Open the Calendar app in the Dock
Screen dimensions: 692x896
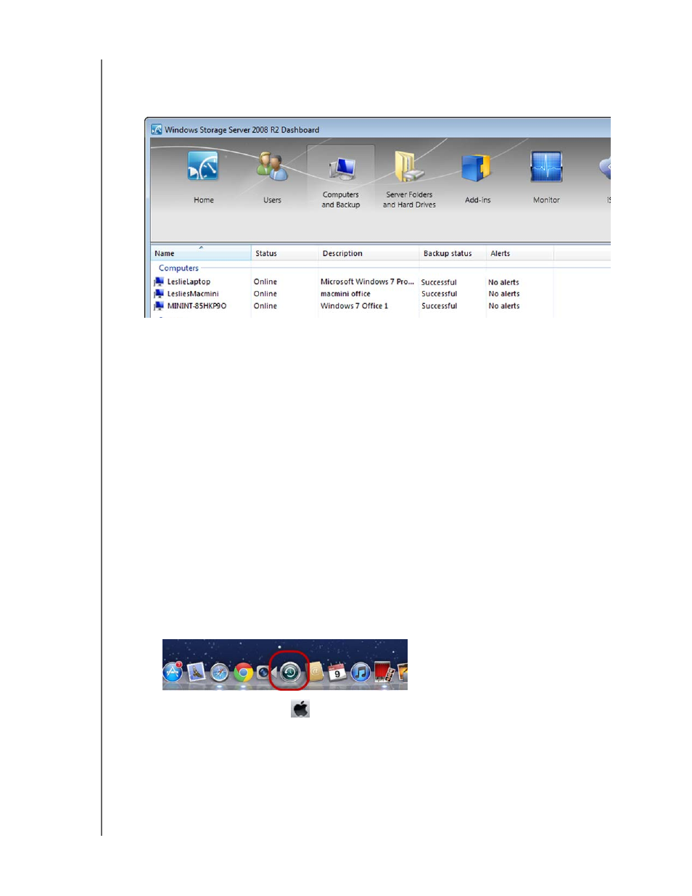(337, 673)
